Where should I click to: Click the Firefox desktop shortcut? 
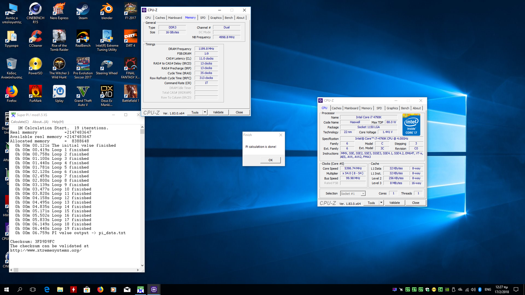11,94
